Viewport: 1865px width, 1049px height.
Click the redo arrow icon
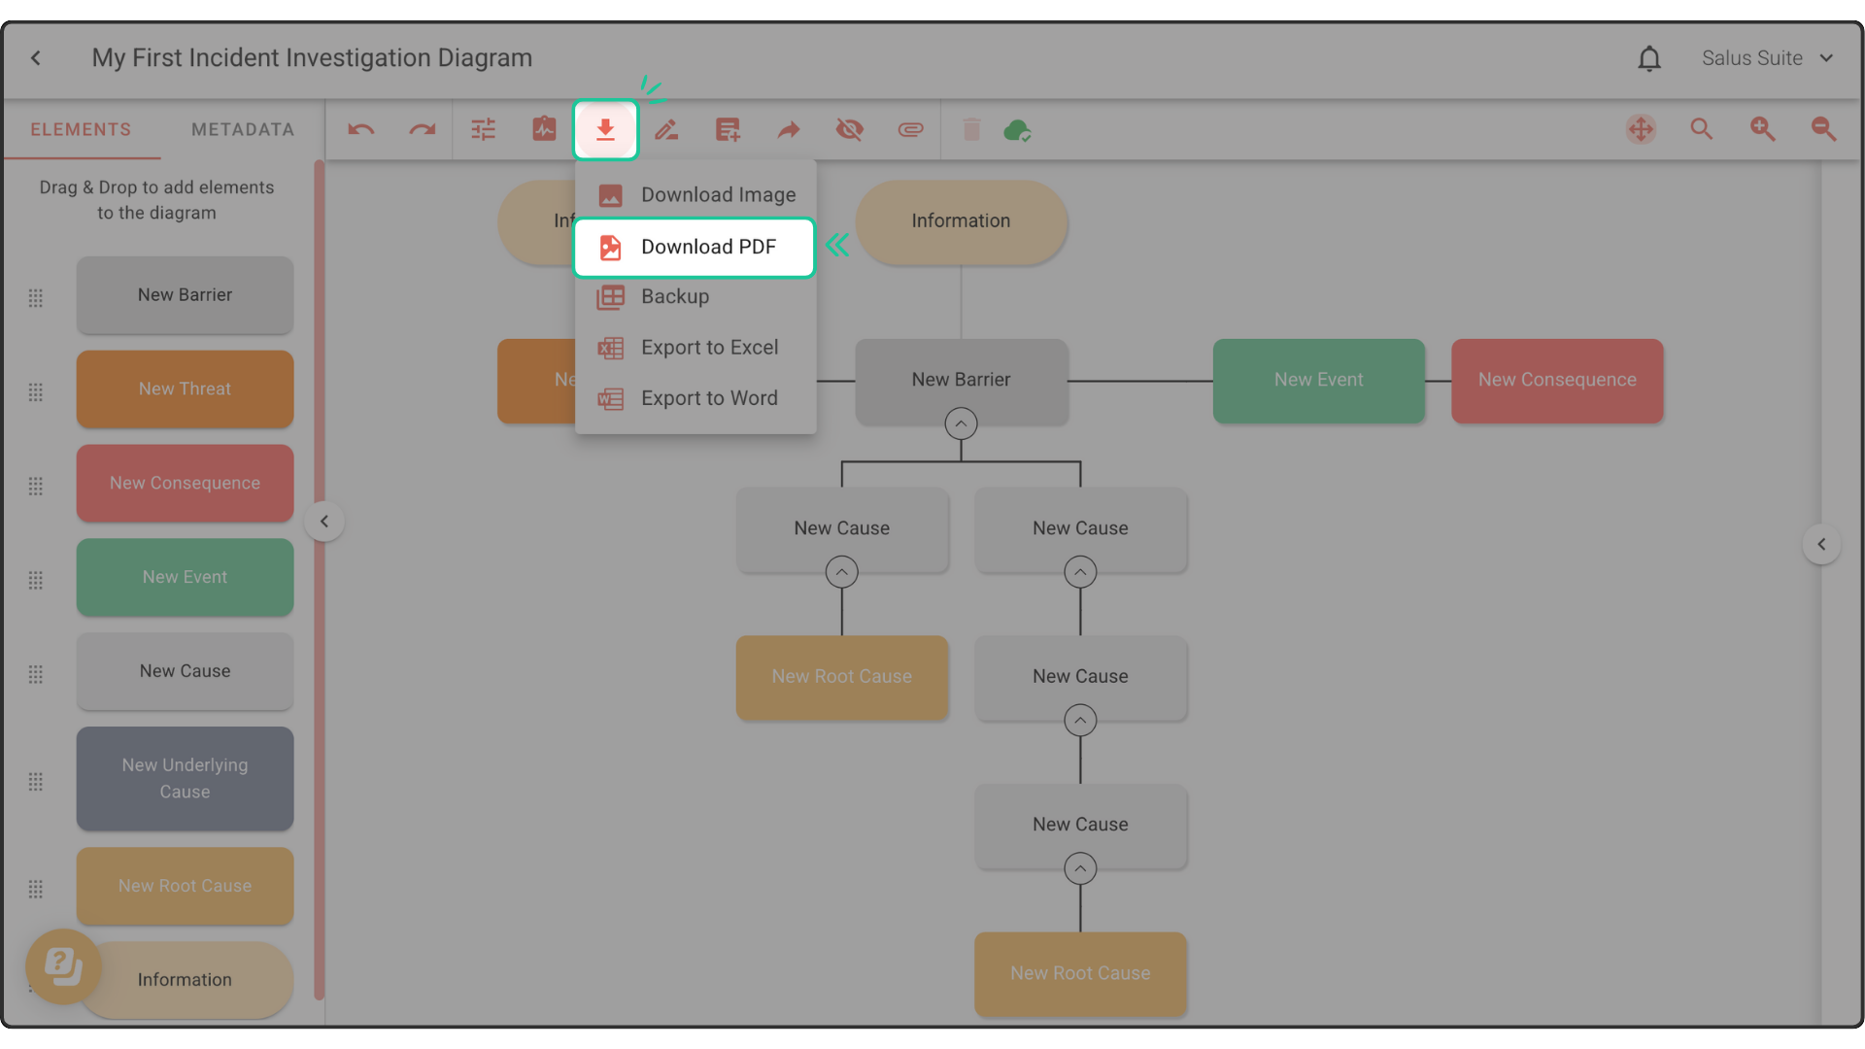point(422,129)
